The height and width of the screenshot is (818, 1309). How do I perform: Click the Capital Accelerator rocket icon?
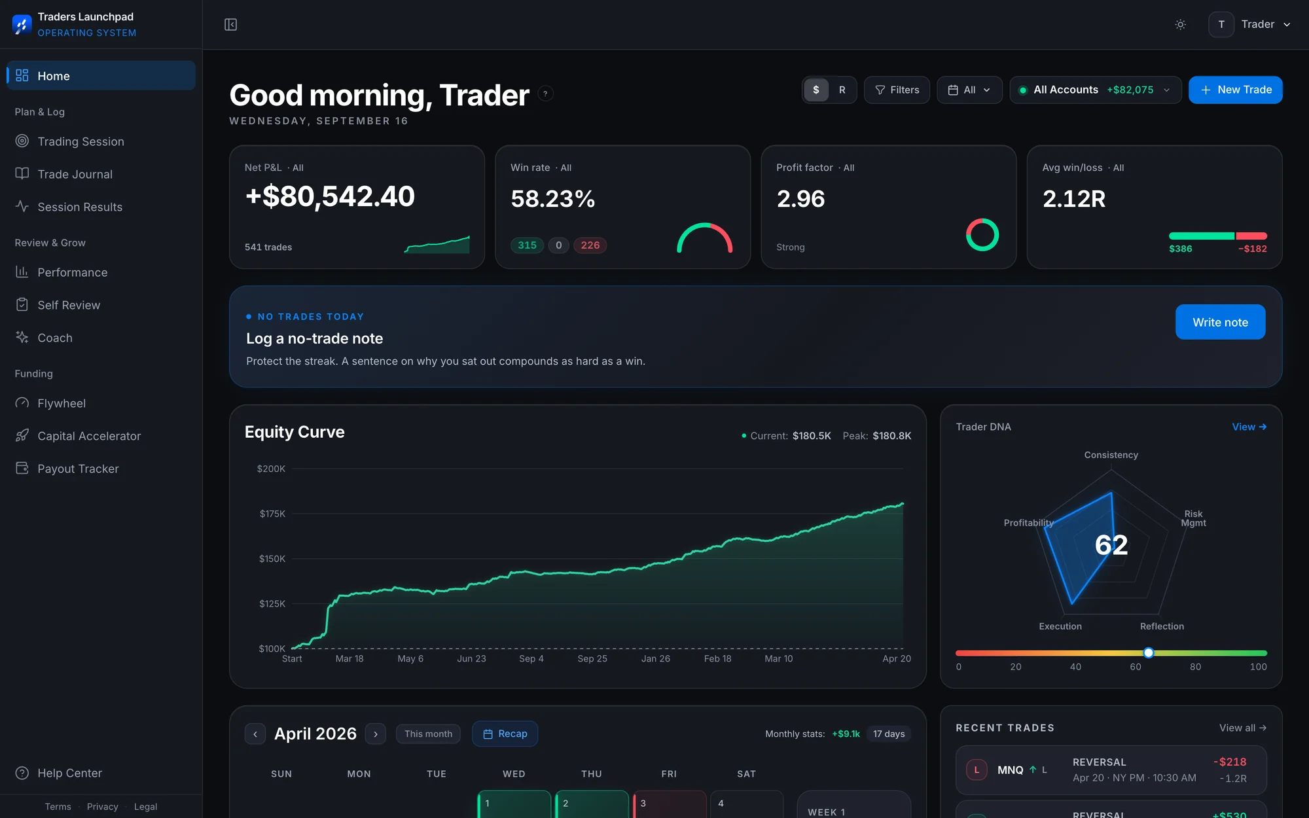pyautogui.click(x=22, y=435)
